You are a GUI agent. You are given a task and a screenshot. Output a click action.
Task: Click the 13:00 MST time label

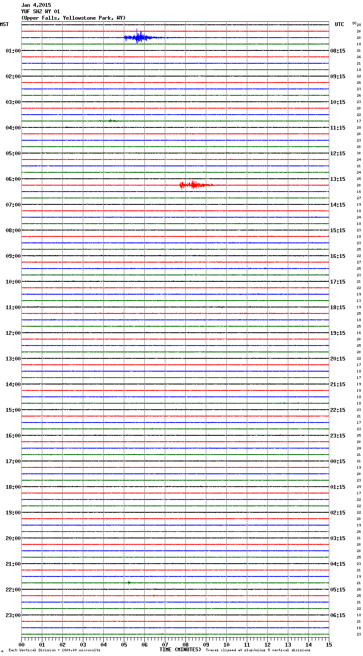(13, 359)
